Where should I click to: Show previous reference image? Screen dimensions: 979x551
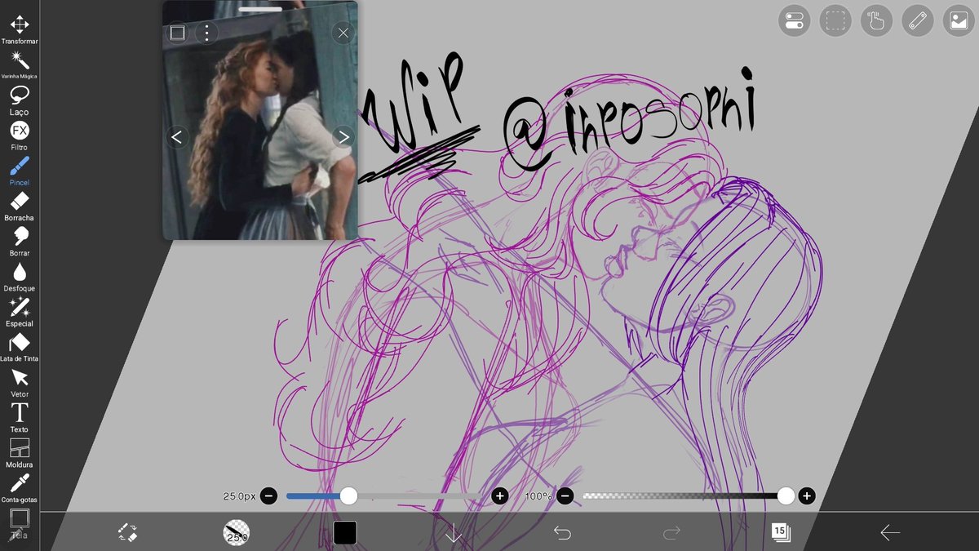pyautogui.click(x=178, y=137)
